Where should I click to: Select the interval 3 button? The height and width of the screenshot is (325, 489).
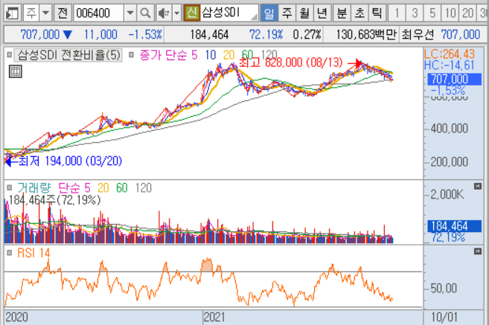click(x=415, y=13)
